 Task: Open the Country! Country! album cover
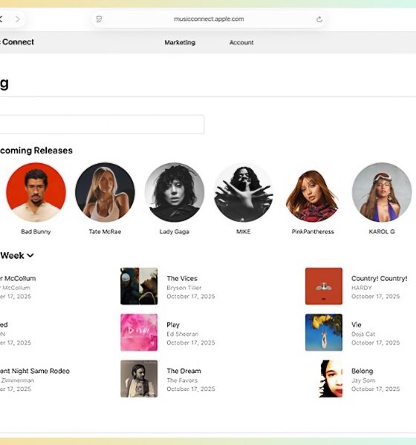(324, 286)
